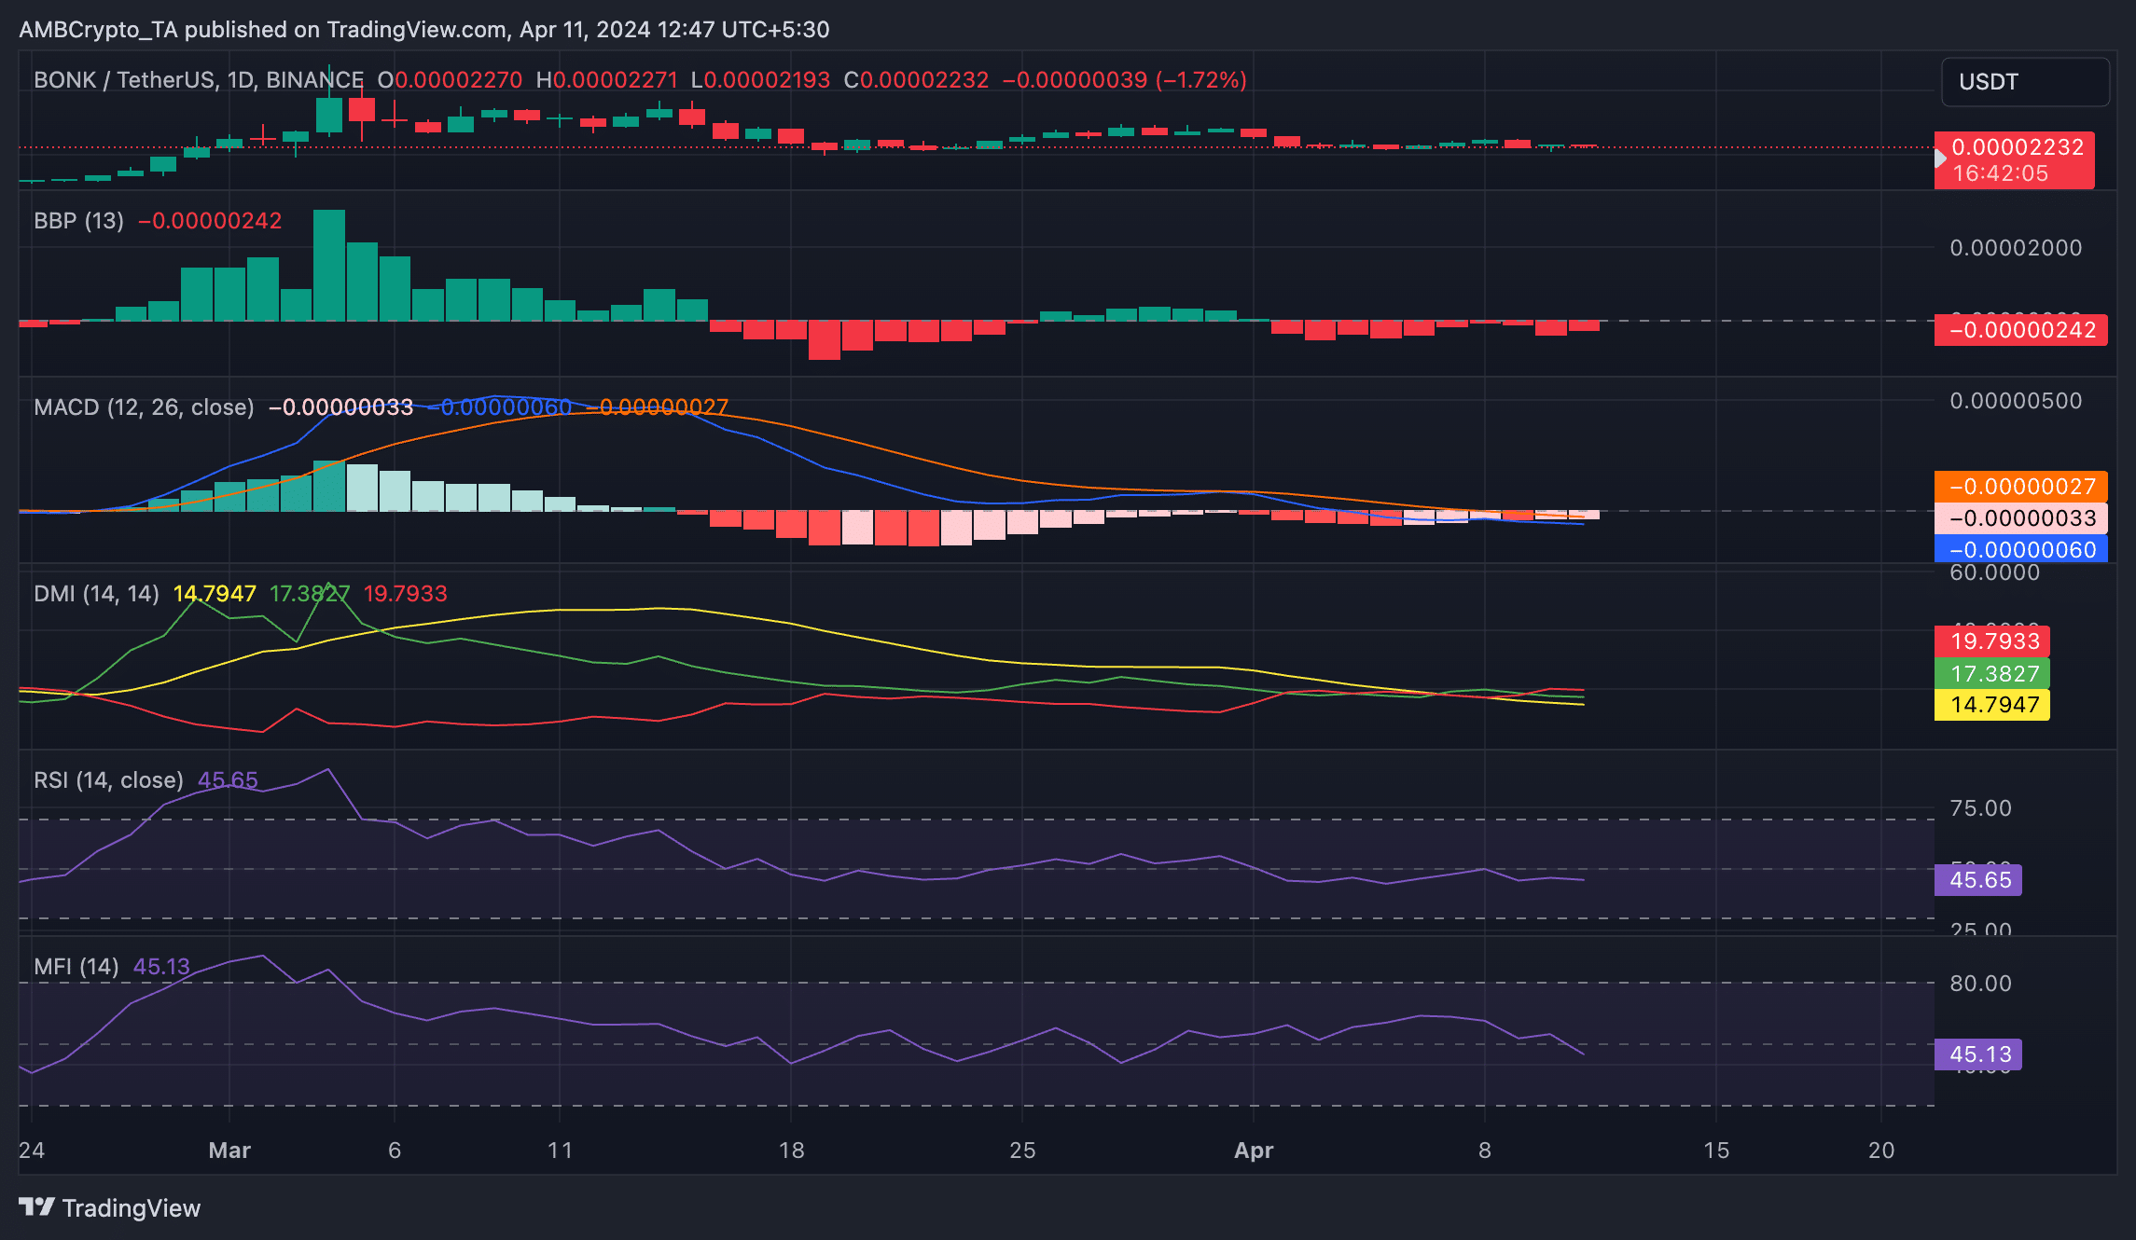Click the tallest green BBP histogram bar
2136x1240 pixels.
(329, 266)
